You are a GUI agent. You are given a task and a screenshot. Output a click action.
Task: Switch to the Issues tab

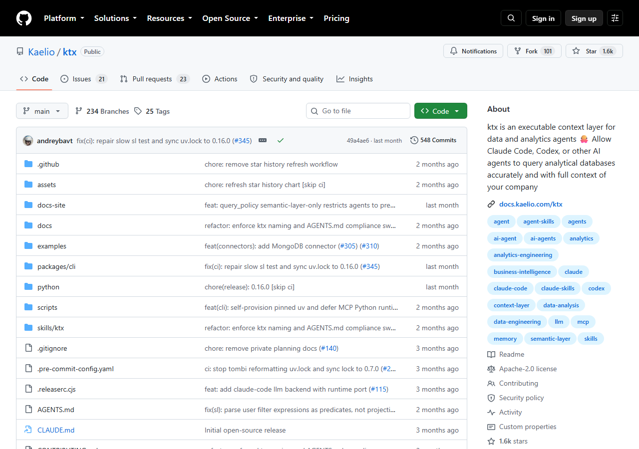pyautogui.click(x=84, y=79)
